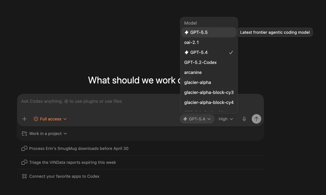Click the microphone dictation icon
The height and width of the screenshot is (195, 326).
(244, 119)
